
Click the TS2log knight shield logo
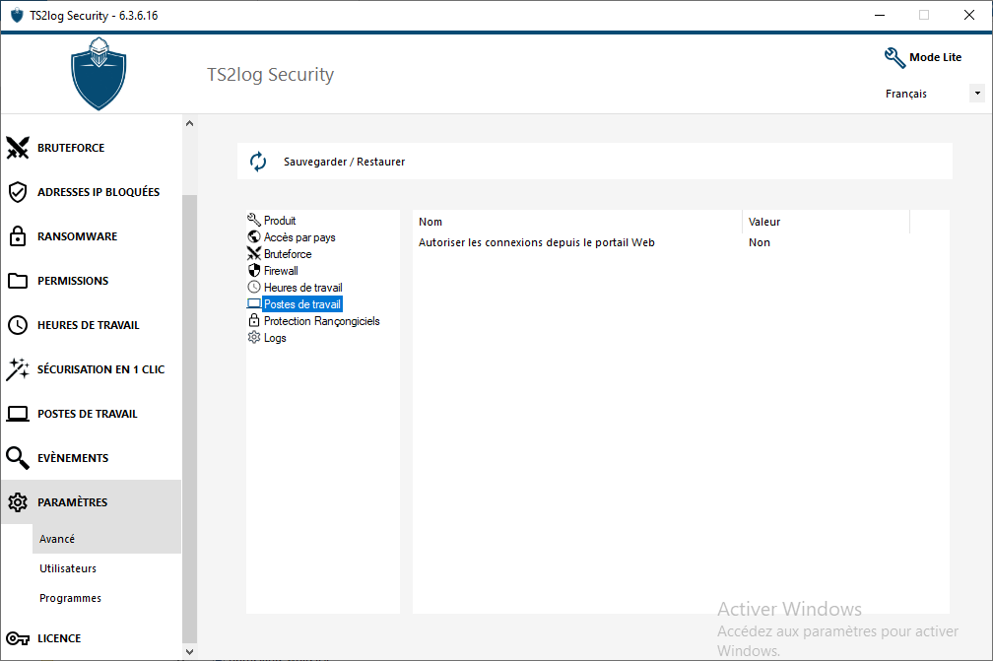tap(99, 74)
